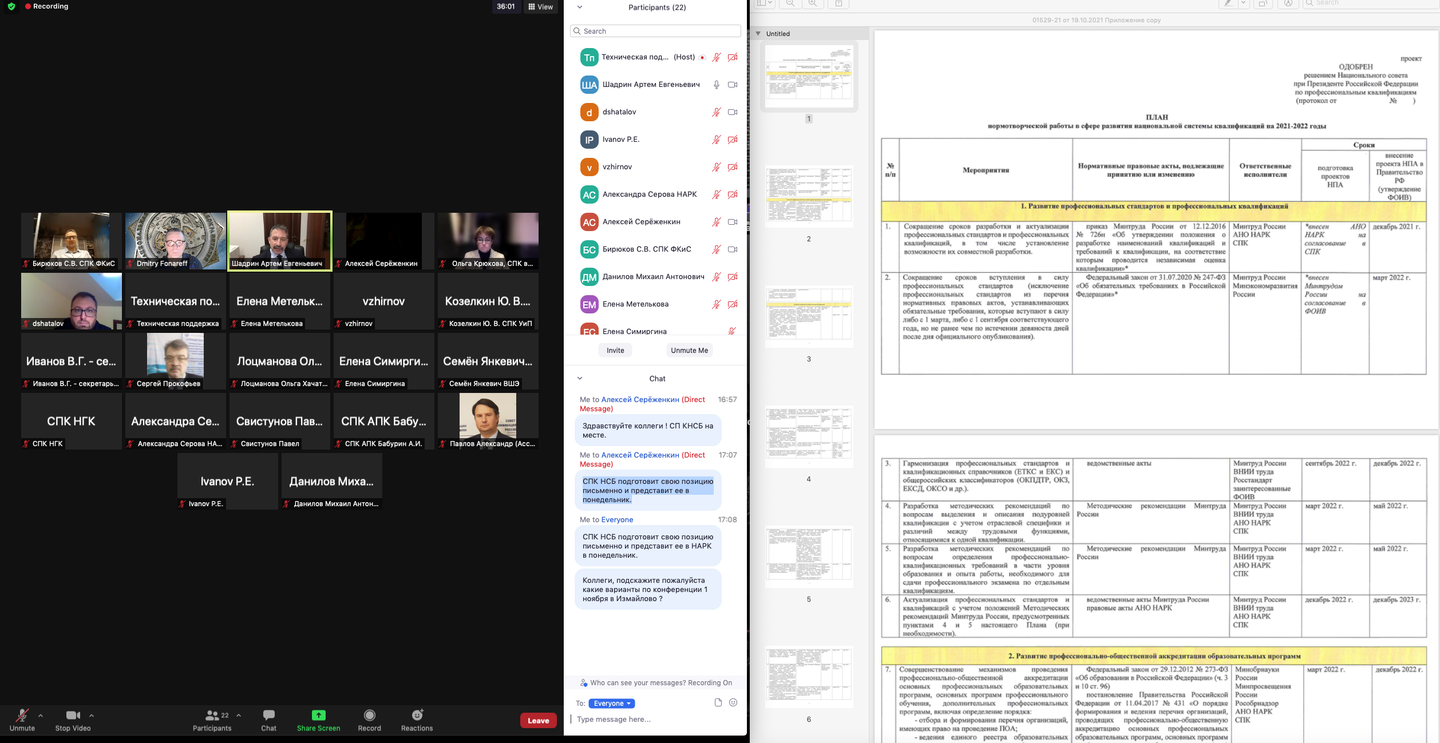1440x743 pixels.
Task: Select page 1 thumbnail in Preview
Action: [809, 77]
